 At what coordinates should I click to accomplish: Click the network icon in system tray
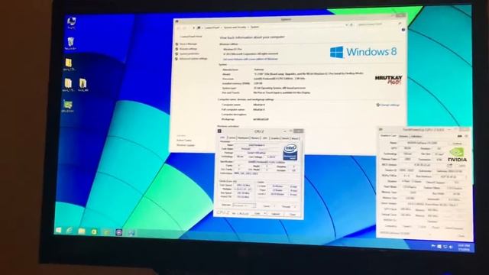coord(445,247)
